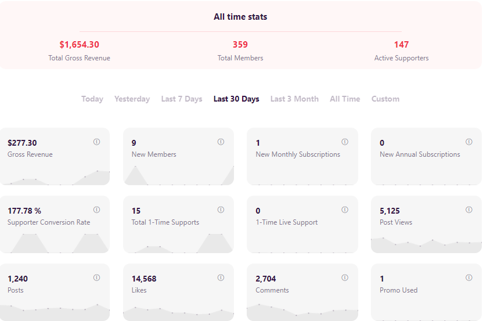Open the Custom date range tab
The height and width of the screenshot is (321, 483).
pos(385,99)
